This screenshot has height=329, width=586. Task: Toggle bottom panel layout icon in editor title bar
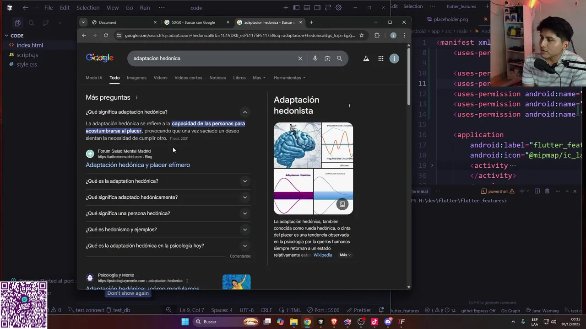(307, 8)
